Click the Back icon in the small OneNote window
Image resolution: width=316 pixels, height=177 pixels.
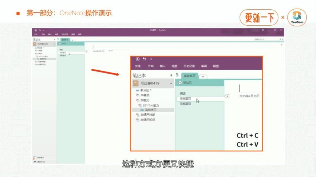tap(36, 30)
